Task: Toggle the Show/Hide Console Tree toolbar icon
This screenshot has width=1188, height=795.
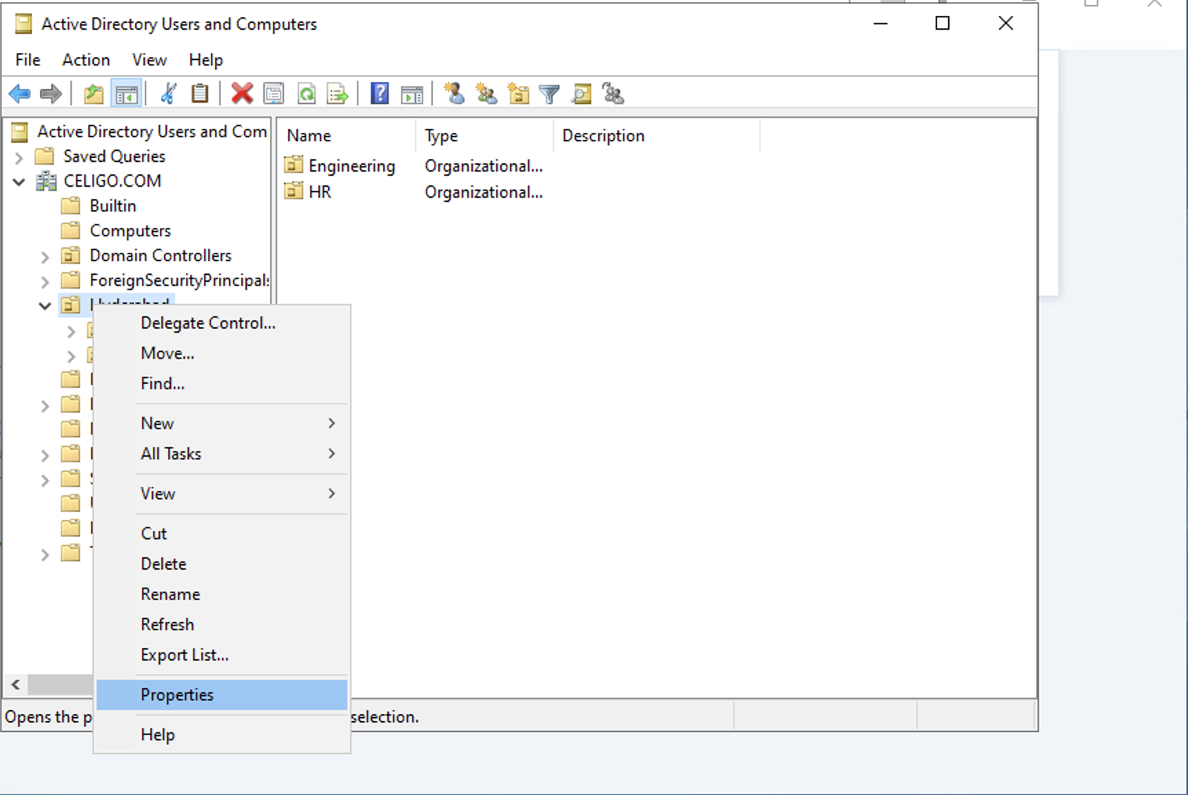Action: pyautogui.click(x=127, y=94)
